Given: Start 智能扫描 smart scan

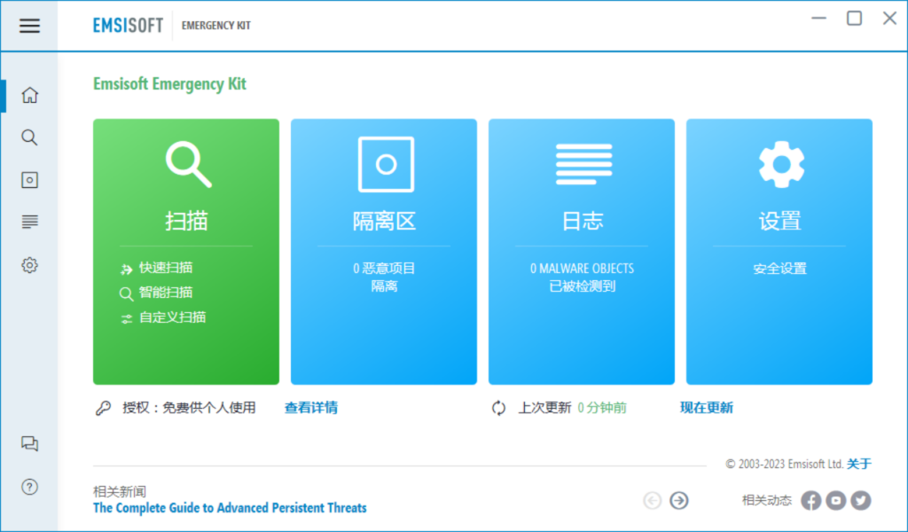Looking at the screenshot, I should 165,293.
